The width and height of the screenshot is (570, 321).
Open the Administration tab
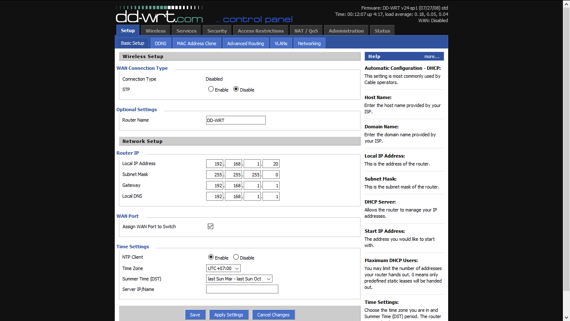346,31
